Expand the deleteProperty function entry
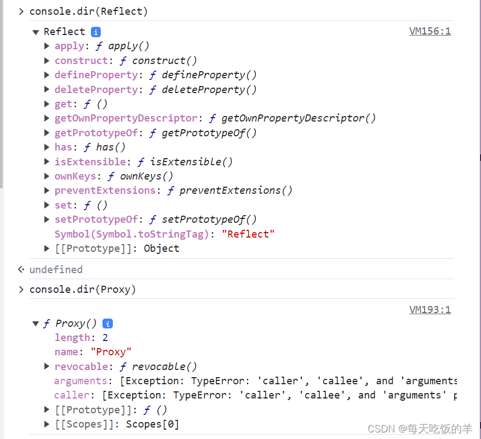Viewport: 481px width, 439px height. tap(47, 89)
